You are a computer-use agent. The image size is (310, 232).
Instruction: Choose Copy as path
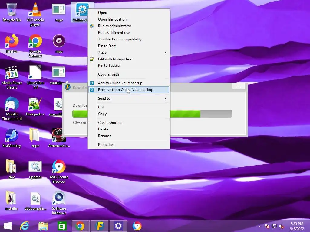[128, 74]
